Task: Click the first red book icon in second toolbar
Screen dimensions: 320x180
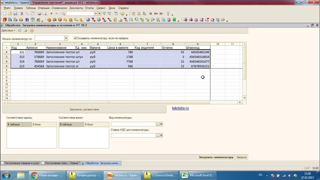Action: [x=4, y=20]
